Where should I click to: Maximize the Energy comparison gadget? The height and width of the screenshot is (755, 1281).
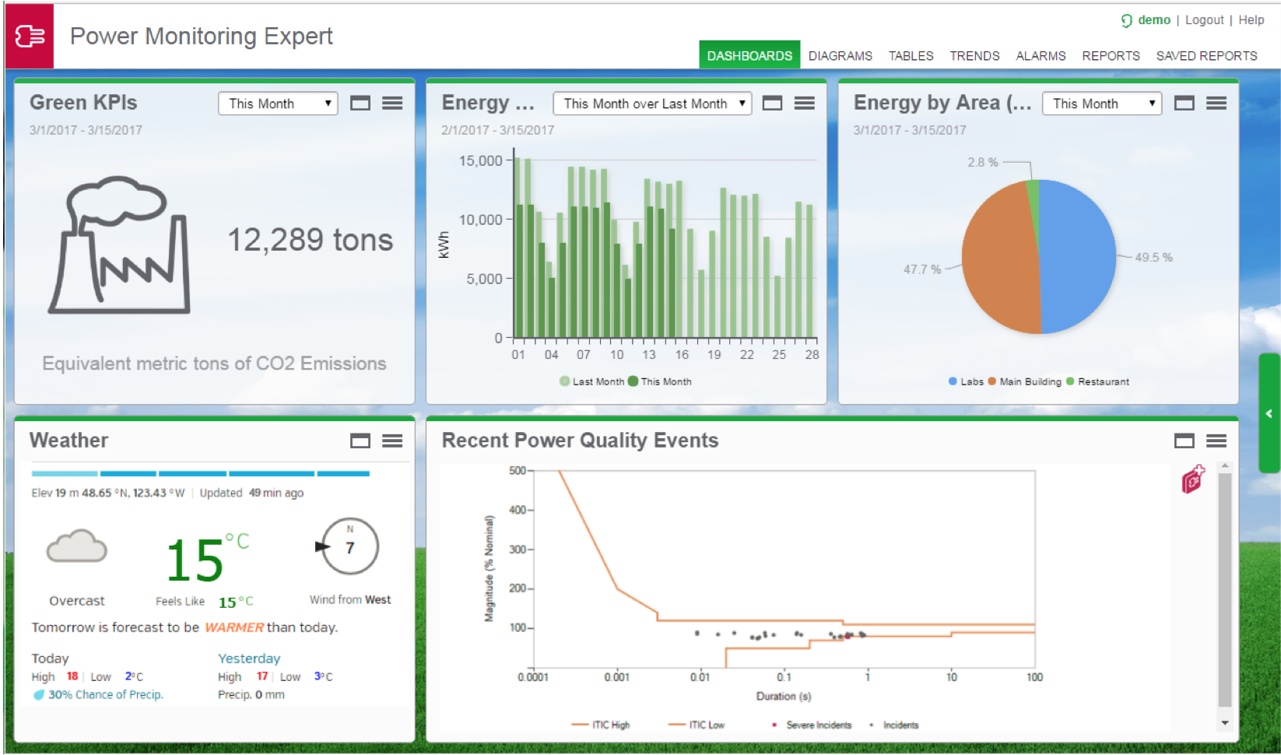click(772, 103)
